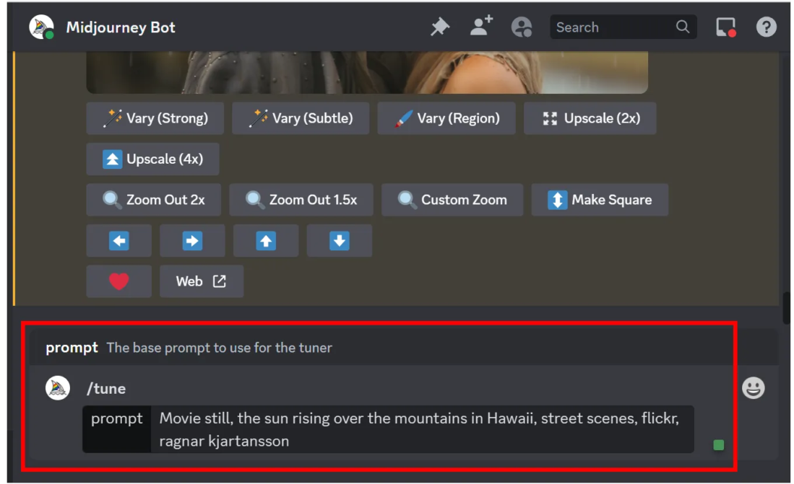Click the down arrow pan button
Image resolution: width=794 pixels, height=484 pixels.
click(340, 240)
